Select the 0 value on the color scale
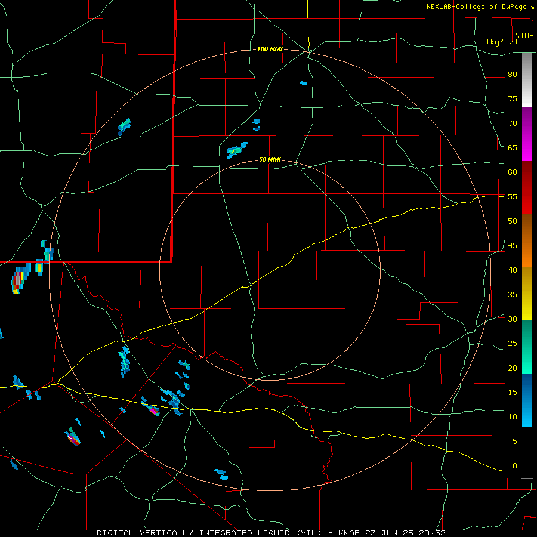This screenshot has width=537, height=537. tap(515, 466)
